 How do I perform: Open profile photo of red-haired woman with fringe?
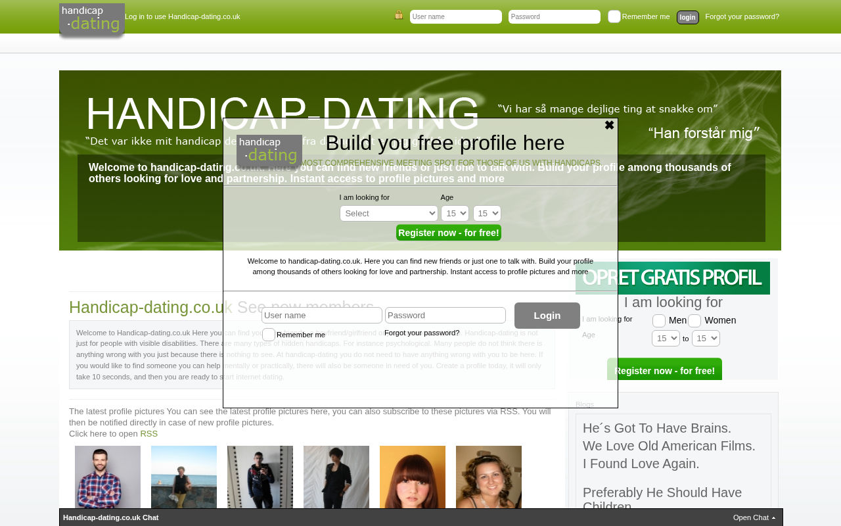coord(413,477)
